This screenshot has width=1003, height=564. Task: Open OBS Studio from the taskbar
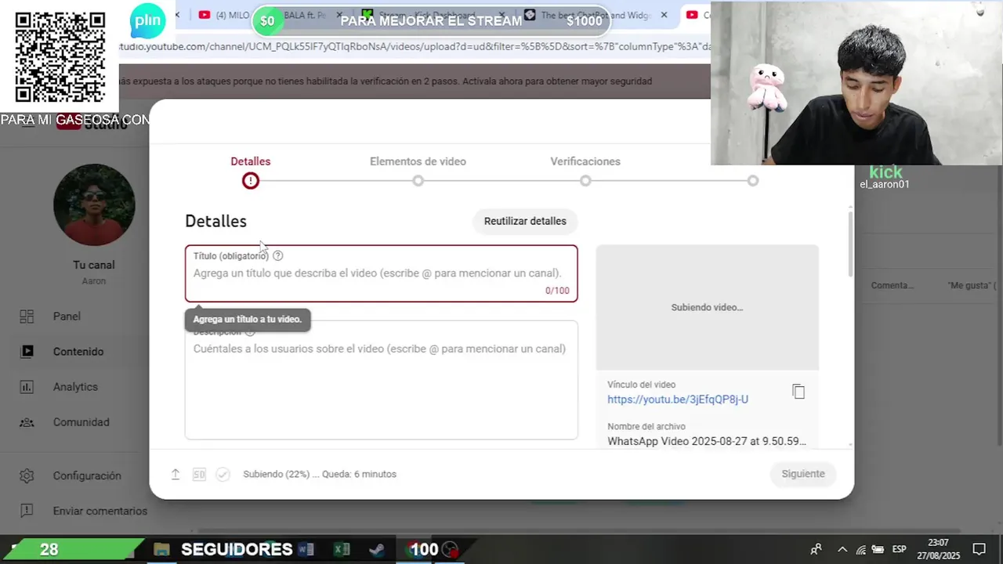point(450,549)
